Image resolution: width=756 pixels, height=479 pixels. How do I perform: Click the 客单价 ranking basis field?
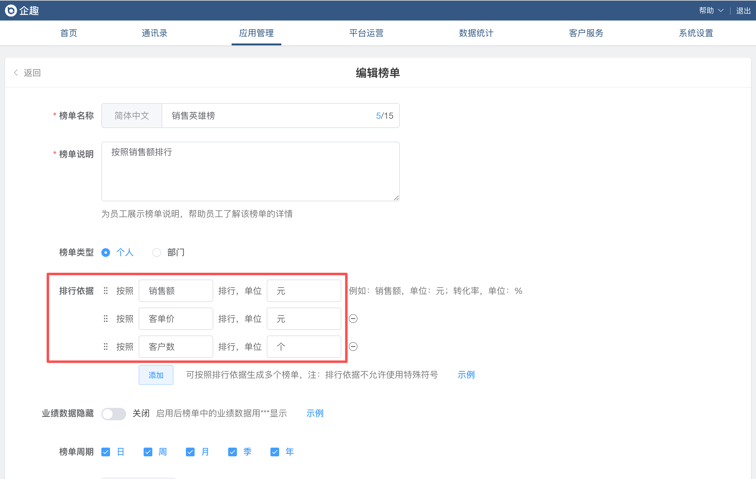[176, 319]
